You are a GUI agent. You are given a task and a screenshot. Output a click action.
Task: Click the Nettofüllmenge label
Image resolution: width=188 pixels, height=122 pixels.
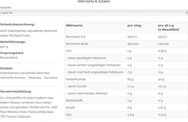[x=13, y=42]
